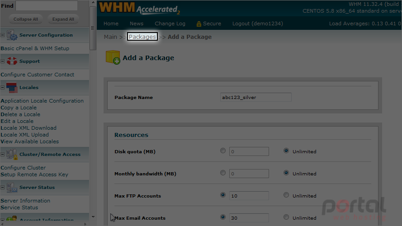Open the Change Log menu item
This screenshot has width=402, height=226.
tap(170, 24)
